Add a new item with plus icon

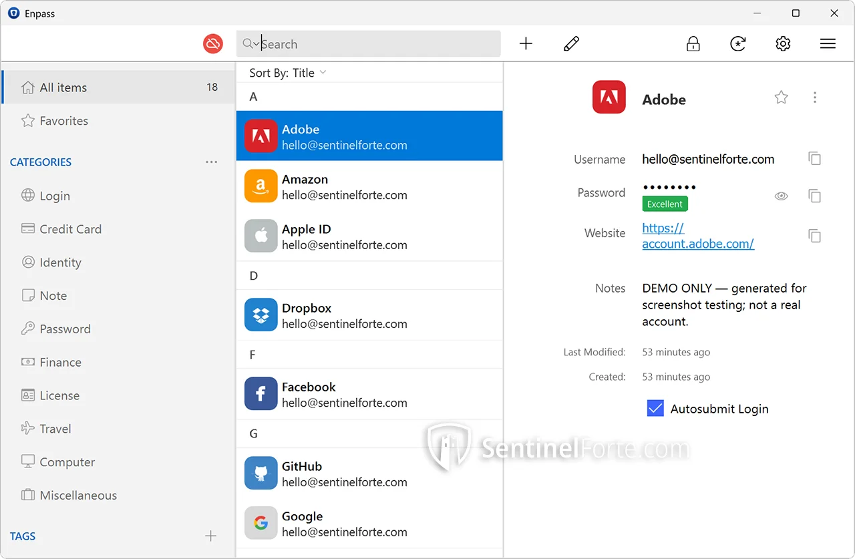click(526, 44)
